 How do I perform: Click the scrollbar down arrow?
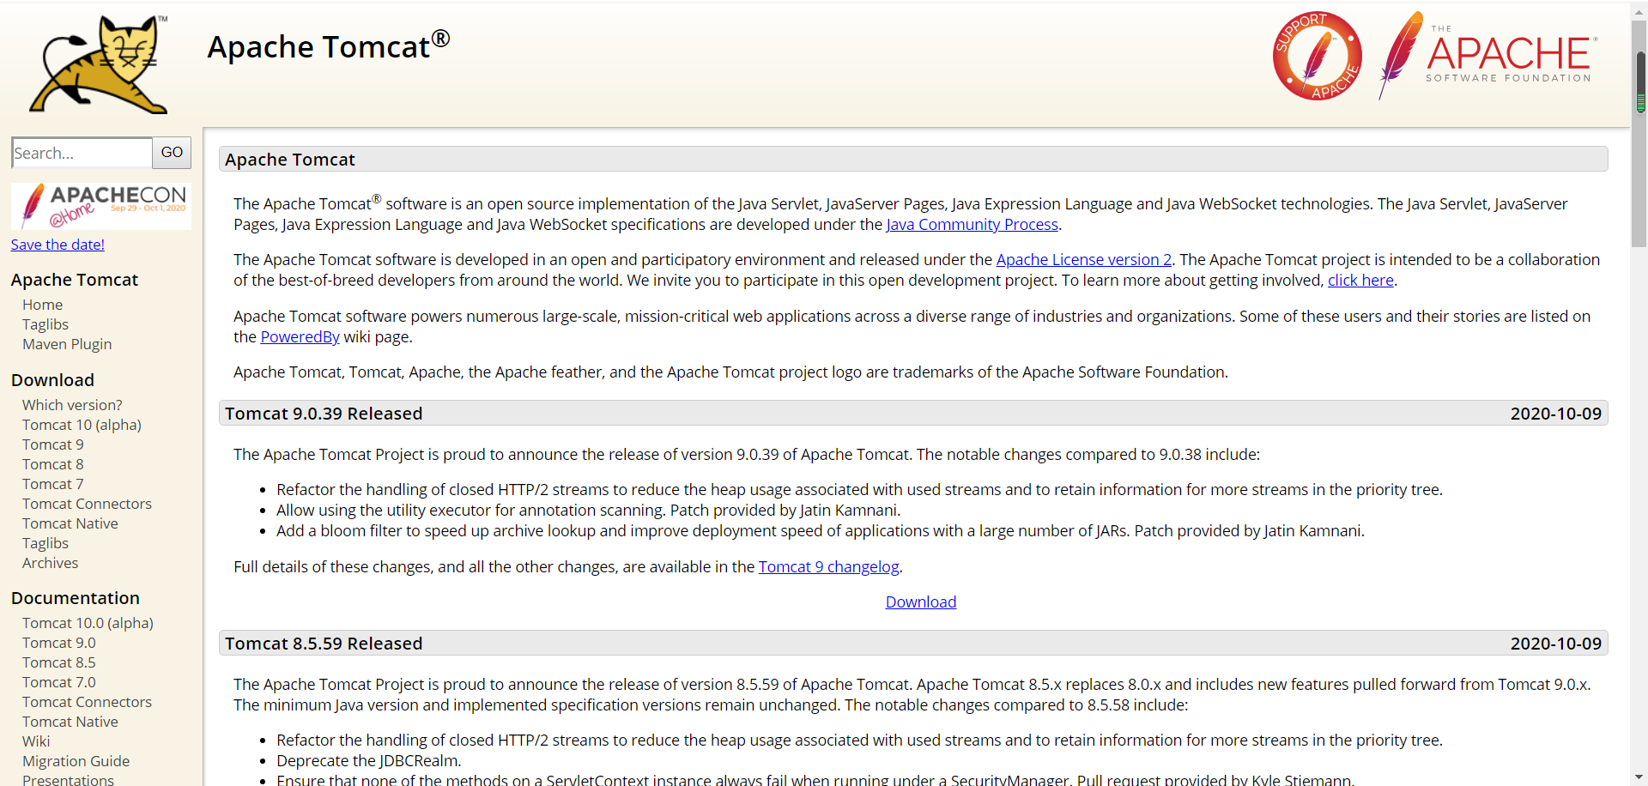(x=1640, y=777)
